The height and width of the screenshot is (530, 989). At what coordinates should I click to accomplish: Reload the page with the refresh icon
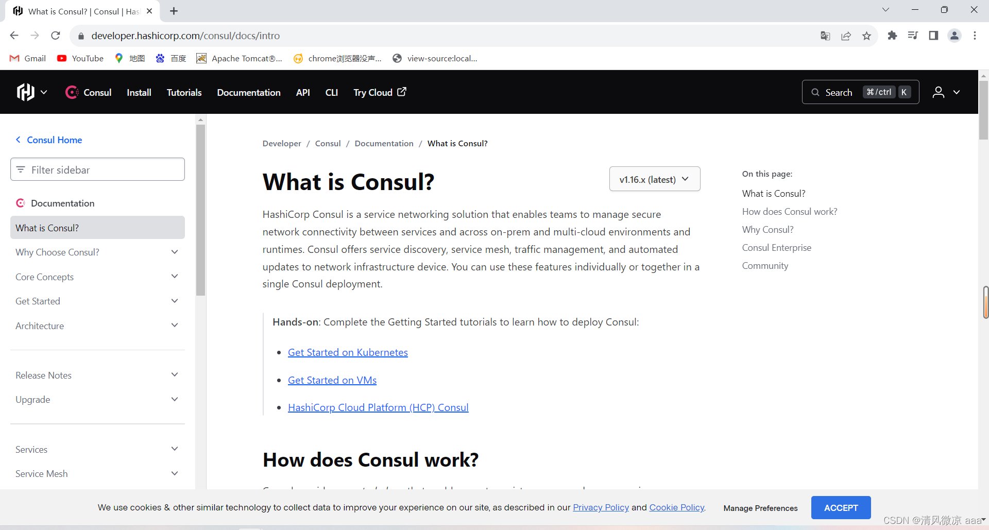coord(56,36)
